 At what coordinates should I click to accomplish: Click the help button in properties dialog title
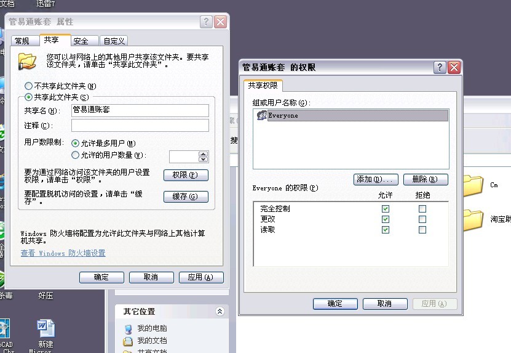[x=206, y=22]
